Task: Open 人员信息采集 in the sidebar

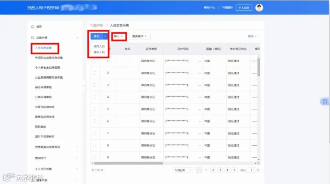Action: 43,48
